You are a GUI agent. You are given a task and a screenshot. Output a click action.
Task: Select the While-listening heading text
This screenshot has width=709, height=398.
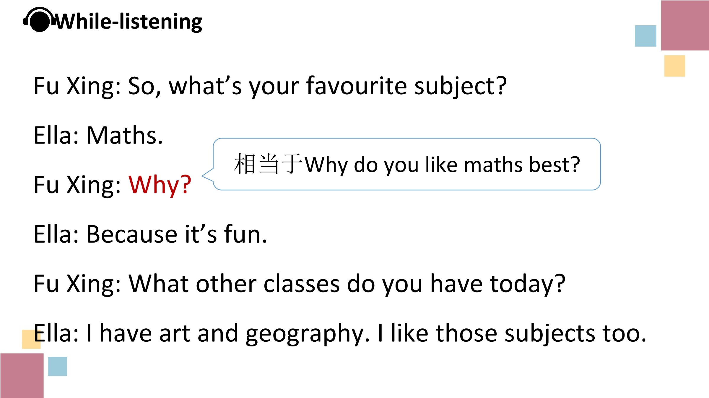pos(129,22)
